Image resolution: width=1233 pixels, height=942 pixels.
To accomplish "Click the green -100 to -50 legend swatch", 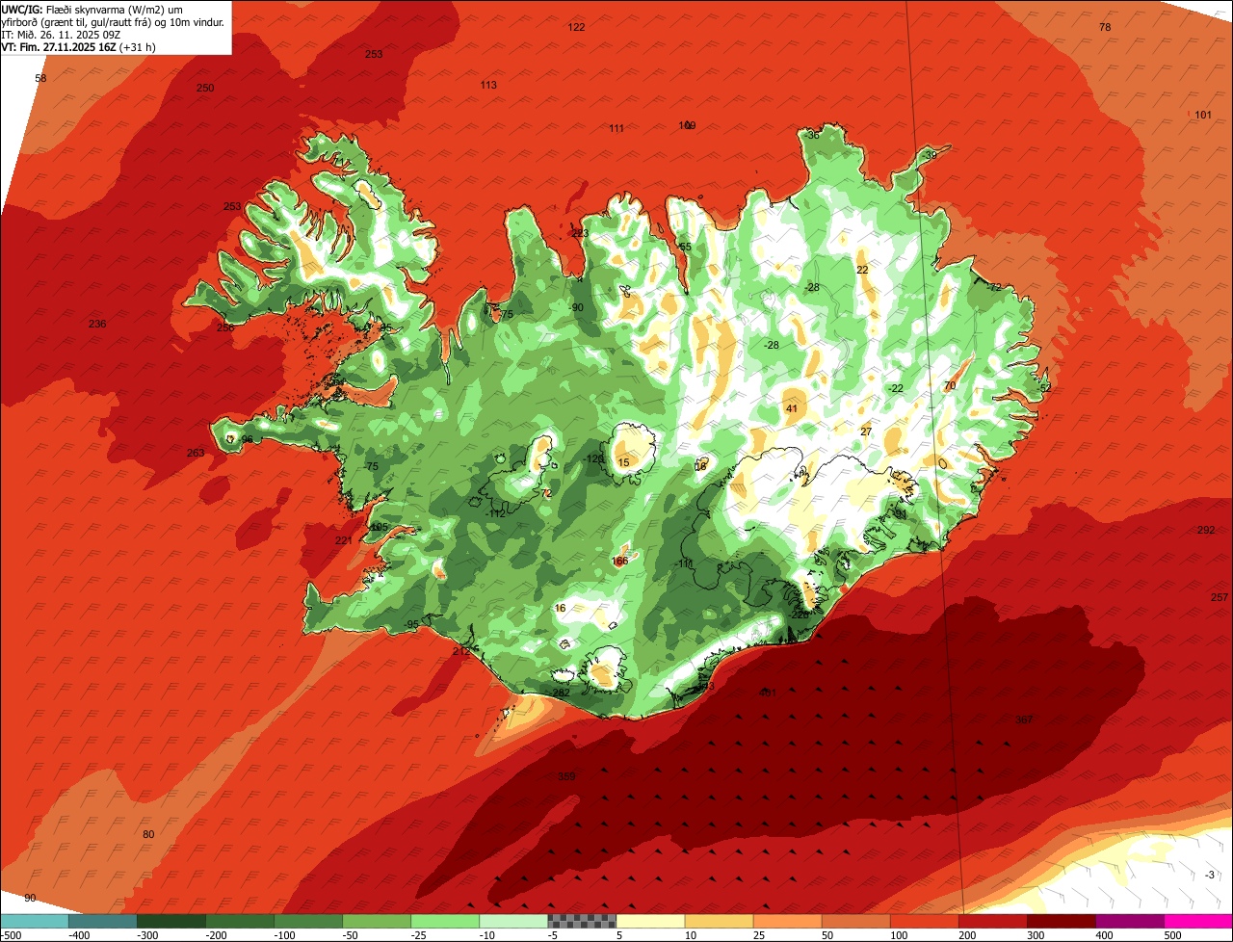I will [x=308, y=921].
